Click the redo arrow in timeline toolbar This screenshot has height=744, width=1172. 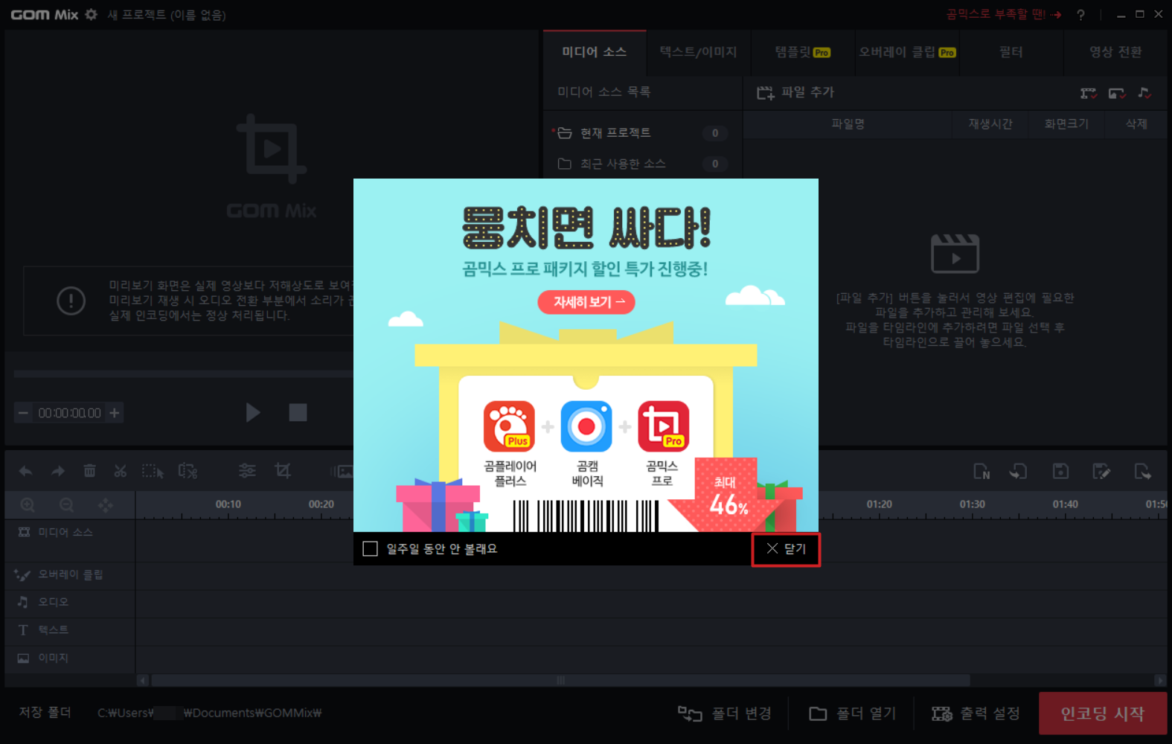(x=57, y=471)
